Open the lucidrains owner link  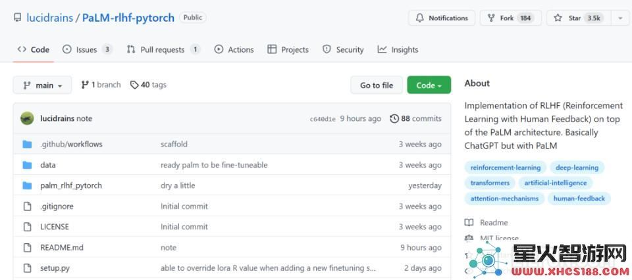[49, 18]
